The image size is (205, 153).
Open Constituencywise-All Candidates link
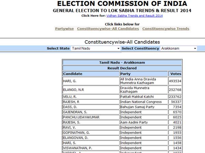point(108,29)
